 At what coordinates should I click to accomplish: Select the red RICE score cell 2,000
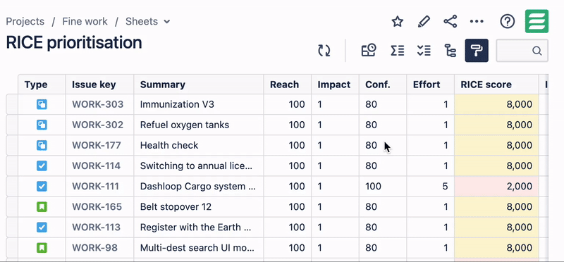496,187
